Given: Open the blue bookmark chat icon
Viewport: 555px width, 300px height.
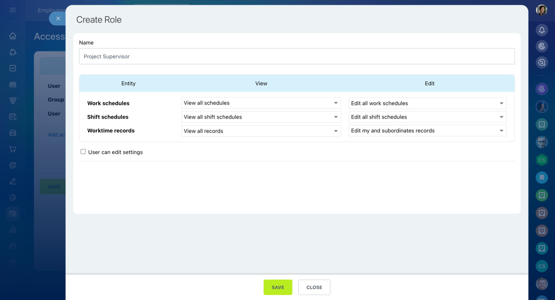Looking at the screenshot, I should click(542, 177).
